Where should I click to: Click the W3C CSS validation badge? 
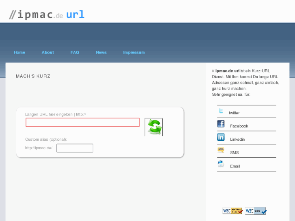256,211
